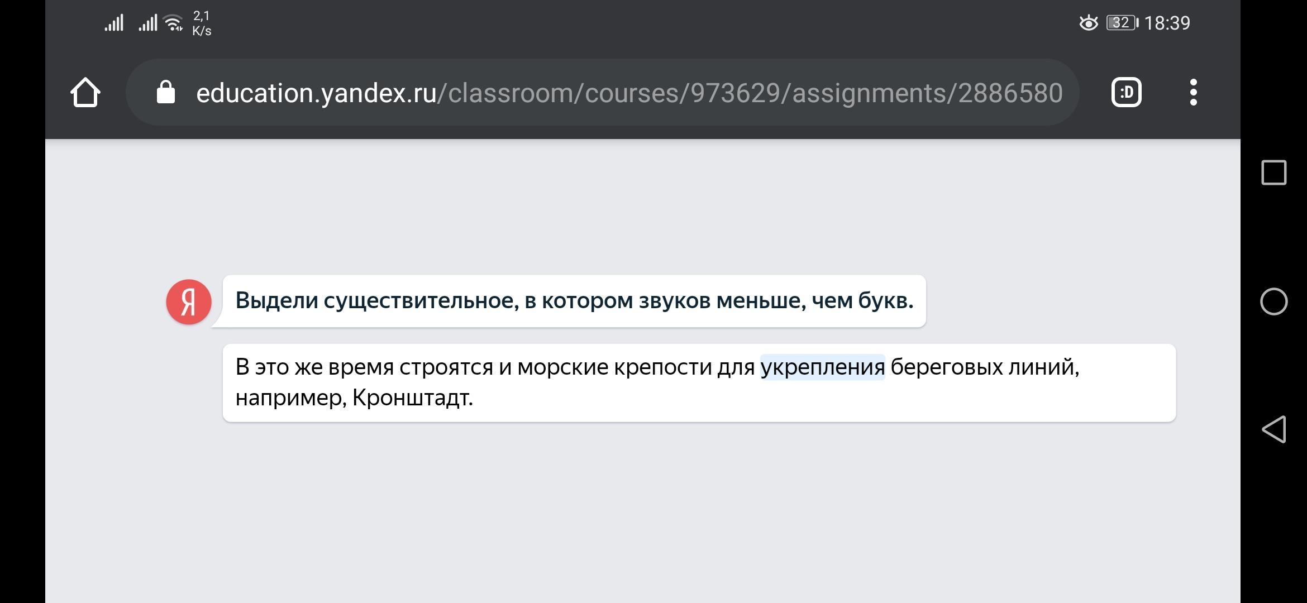Open the three-dot browser menu
Screen dimensions: 1307x603
1193,93
